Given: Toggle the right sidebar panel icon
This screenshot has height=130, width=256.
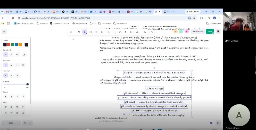Looking at the screenshot, I should point(218,32).
